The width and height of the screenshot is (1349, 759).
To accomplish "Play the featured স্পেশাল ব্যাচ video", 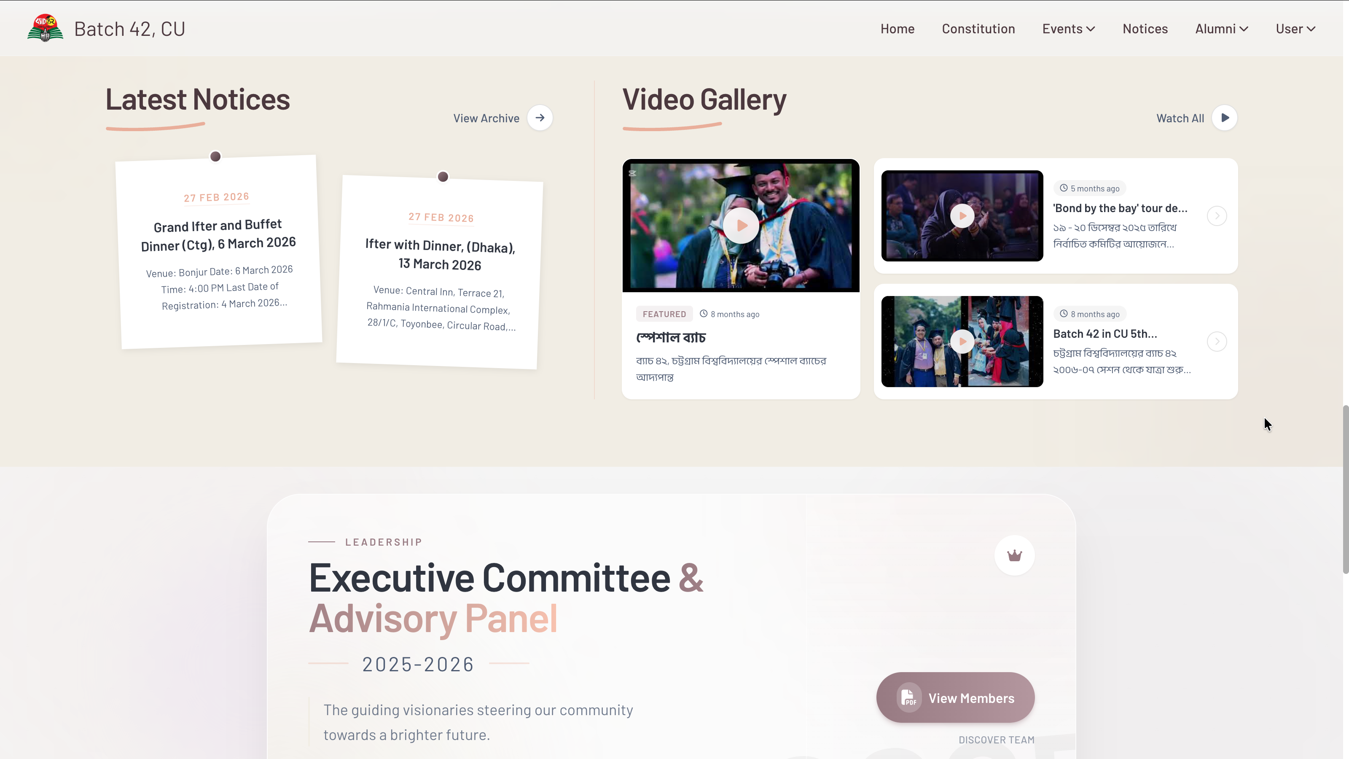I will tap(741, 225).
